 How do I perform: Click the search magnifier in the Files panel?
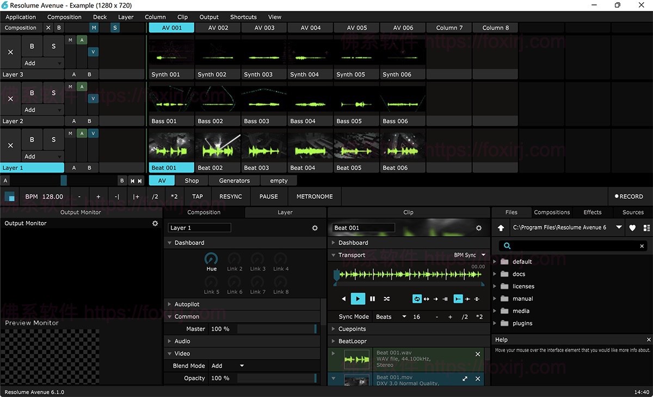[x=507, y=245]
